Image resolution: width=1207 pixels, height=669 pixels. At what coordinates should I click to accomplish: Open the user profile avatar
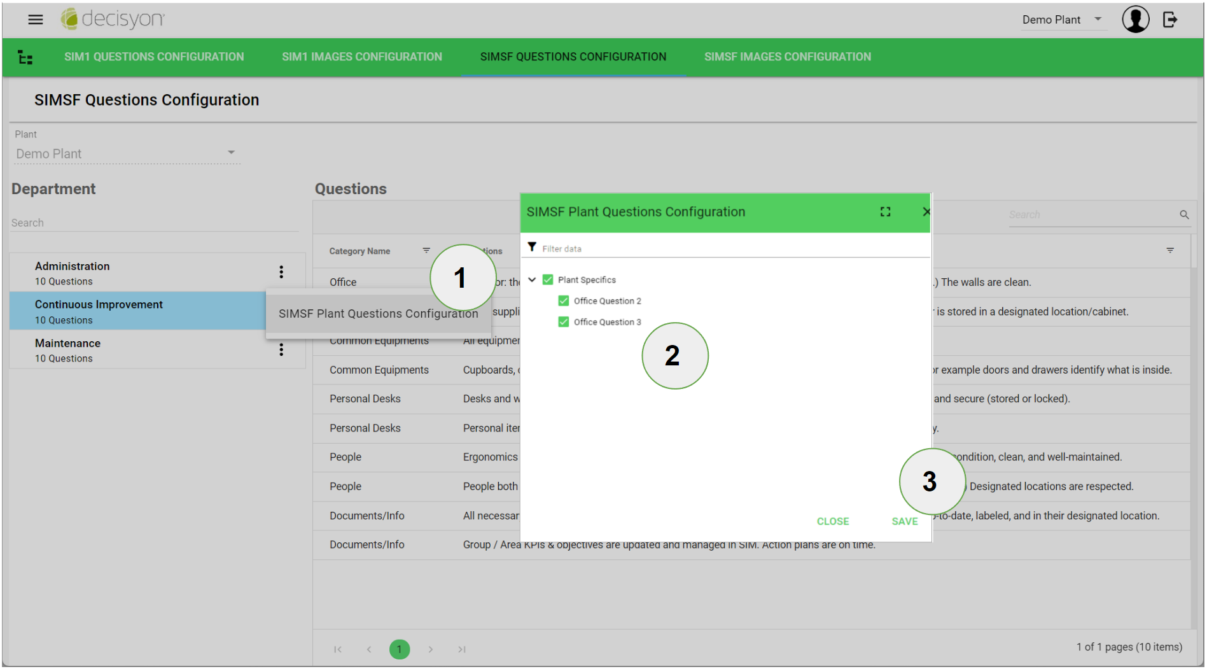coord(1135,20)
